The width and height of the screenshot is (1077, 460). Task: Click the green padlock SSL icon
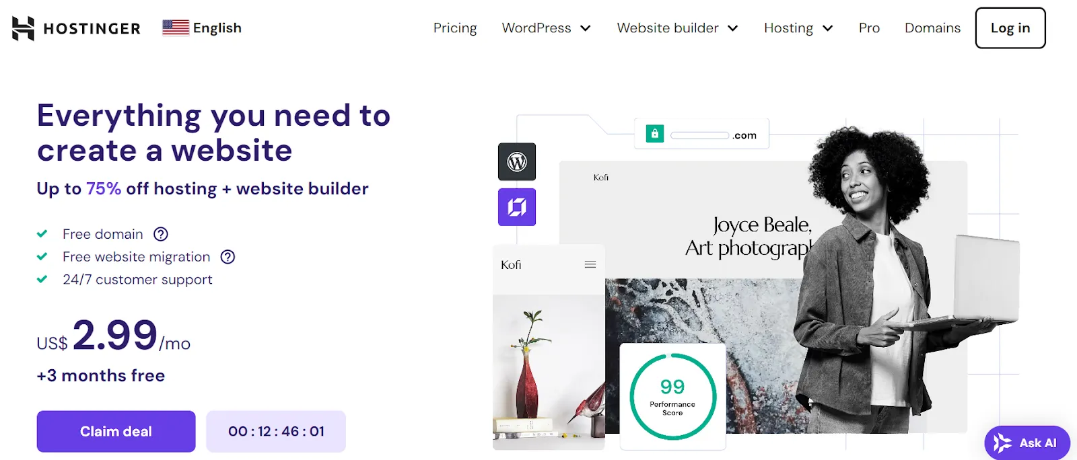(655, 134)
